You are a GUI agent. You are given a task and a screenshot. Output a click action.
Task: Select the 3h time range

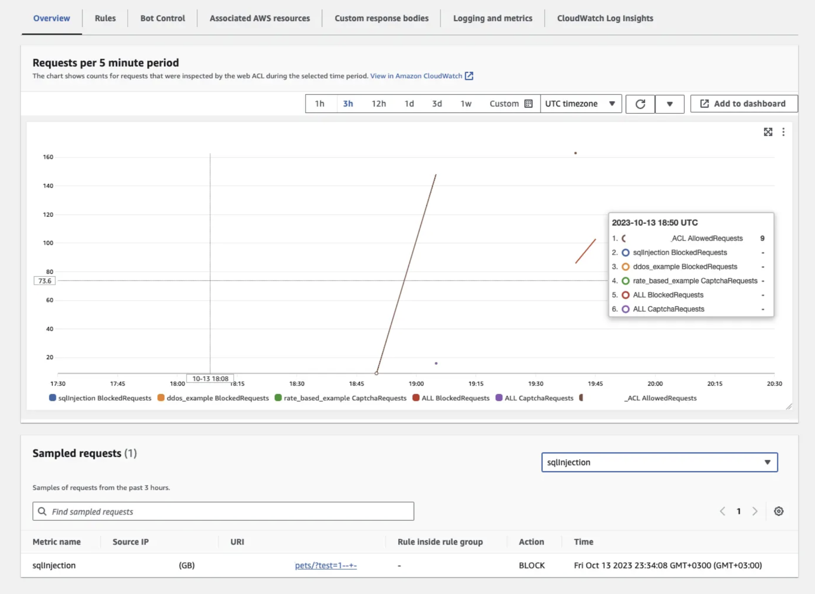(348, 104)
